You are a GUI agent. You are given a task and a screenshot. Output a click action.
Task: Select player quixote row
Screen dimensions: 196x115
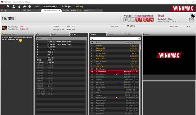click(x=115, y=64)
